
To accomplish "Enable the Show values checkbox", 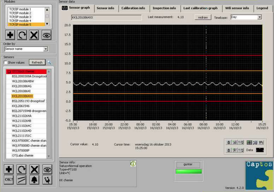I will click(x=5, y=62).
